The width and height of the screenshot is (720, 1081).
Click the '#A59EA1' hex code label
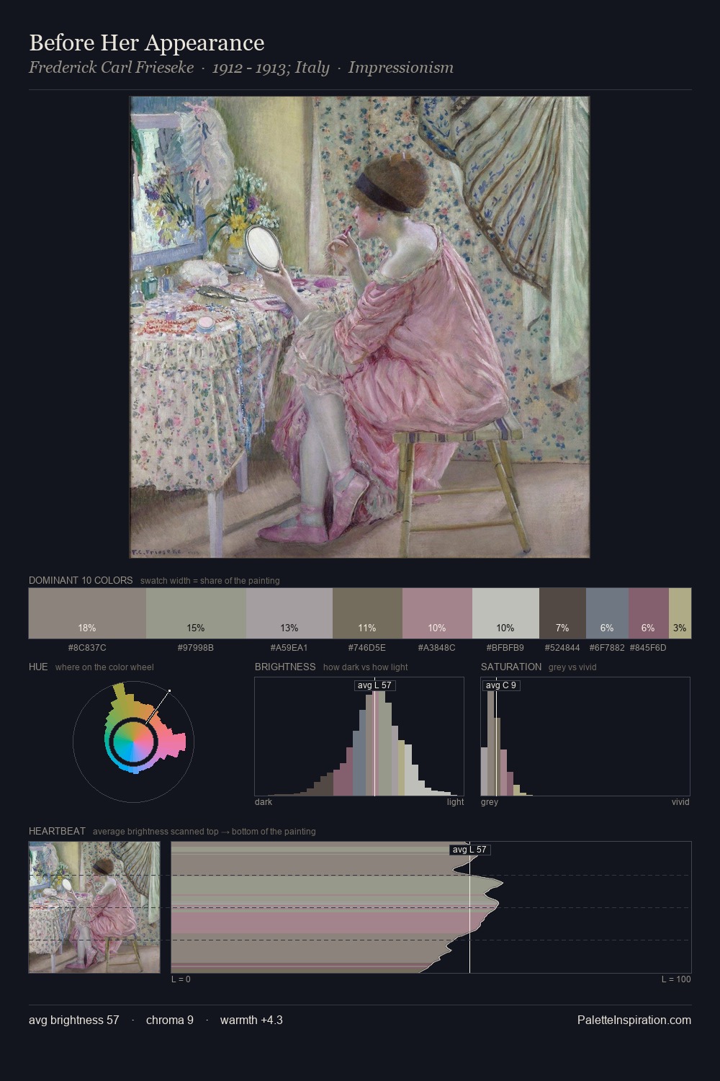click(289, 648)
